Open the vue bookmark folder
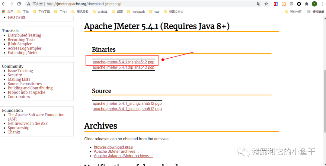326x166 pixels. 154,11
